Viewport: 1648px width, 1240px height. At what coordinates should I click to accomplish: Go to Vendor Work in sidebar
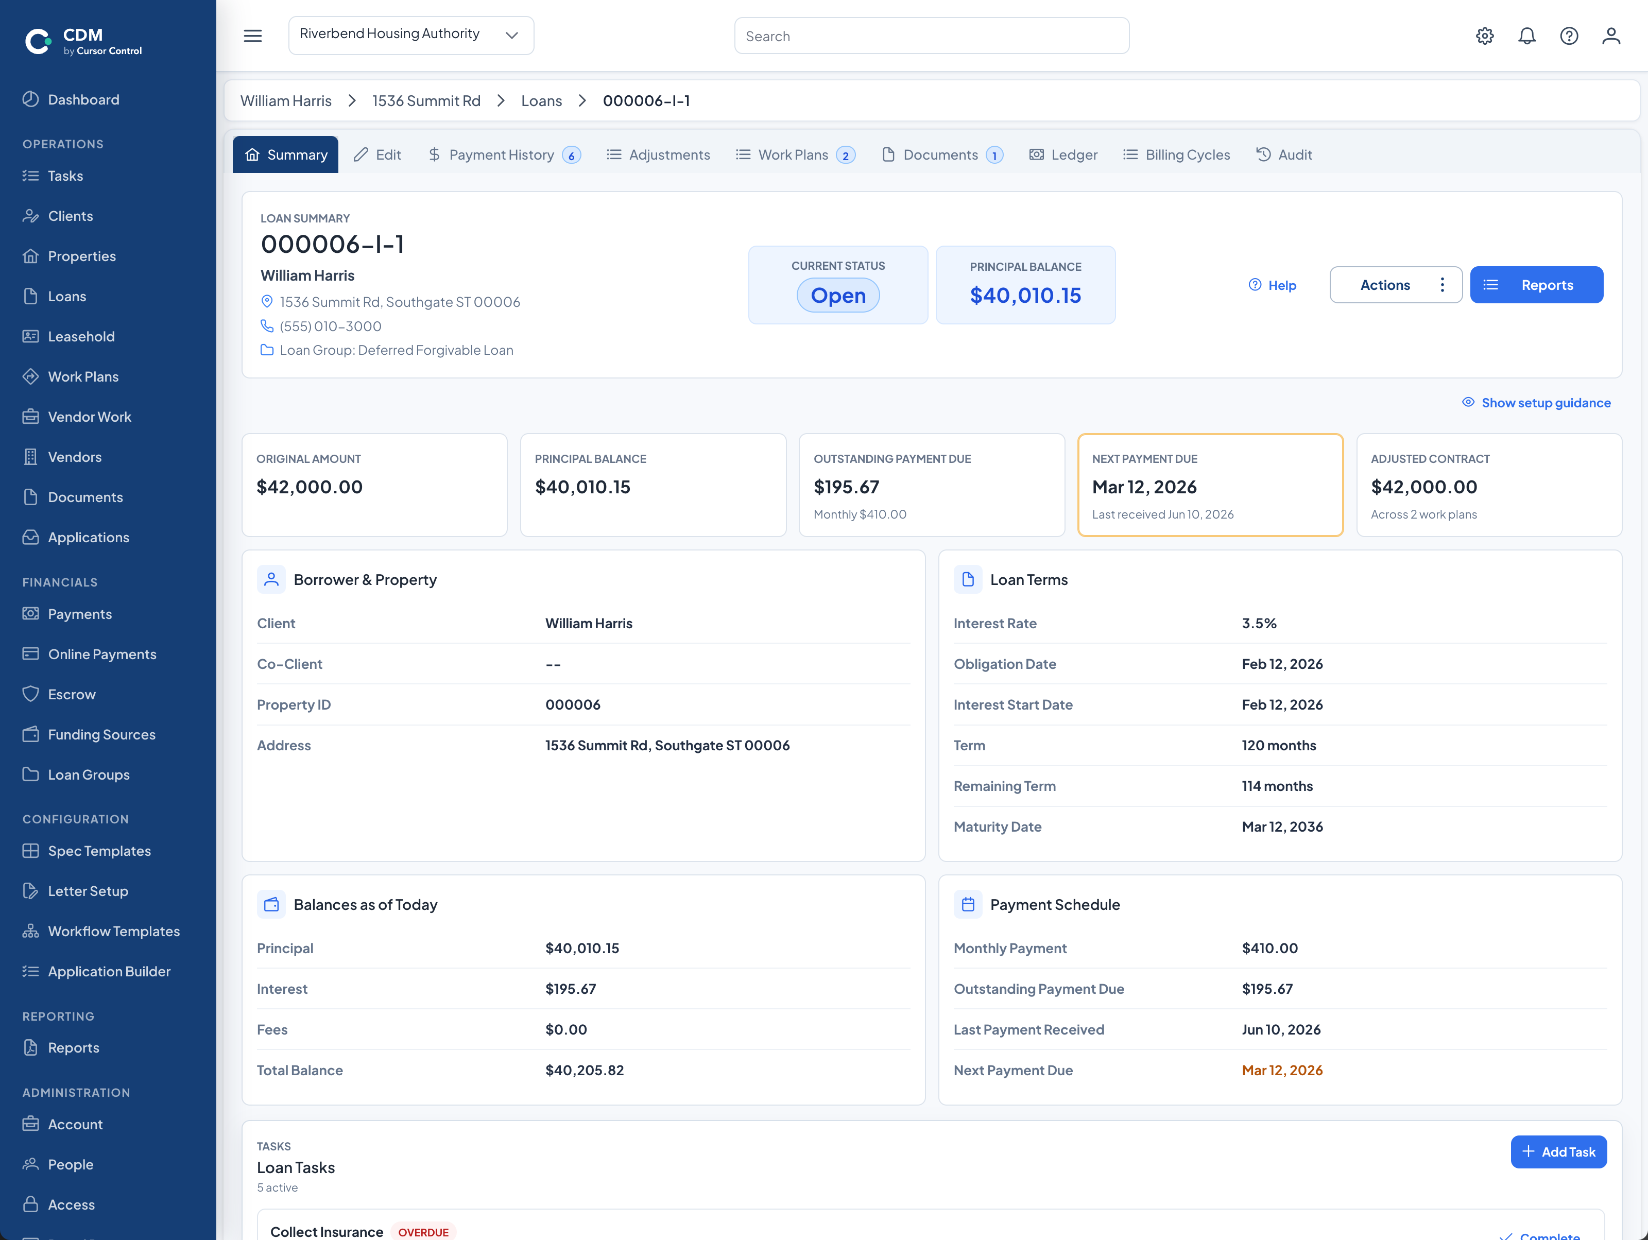[90, 417]
